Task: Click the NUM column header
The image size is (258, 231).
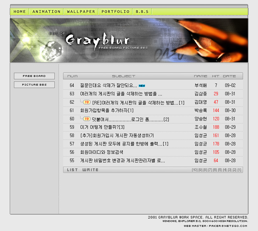Action: coord(73,76)
